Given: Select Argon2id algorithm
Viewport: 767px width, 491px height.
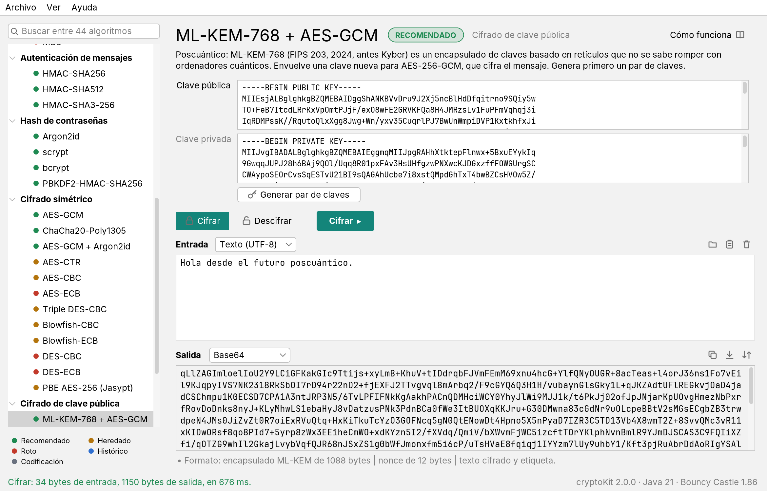Looking at the screenshot, I should [x=81, y=136].
